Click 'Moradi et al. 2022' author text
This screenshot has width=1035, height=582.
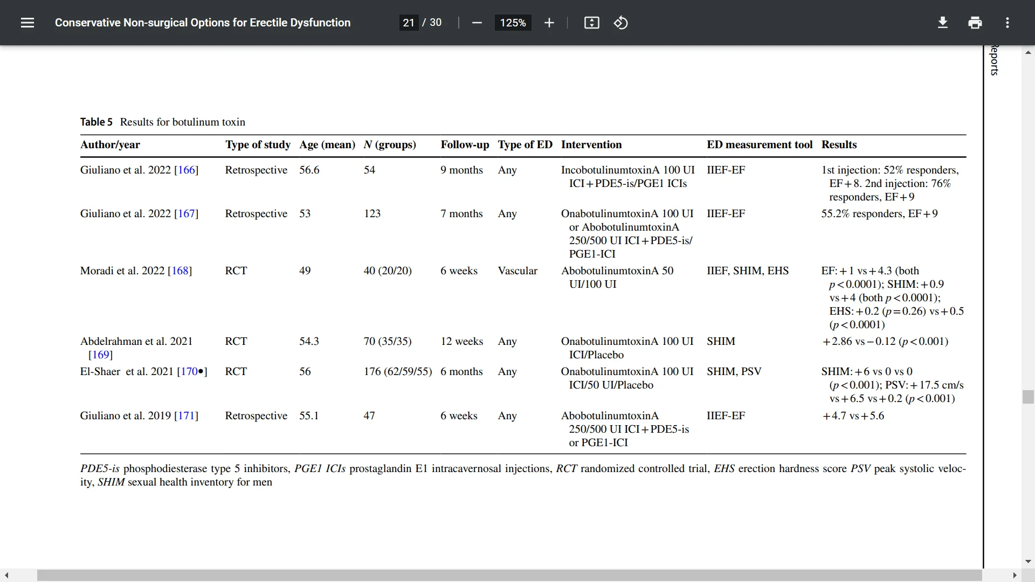(122, 271)
